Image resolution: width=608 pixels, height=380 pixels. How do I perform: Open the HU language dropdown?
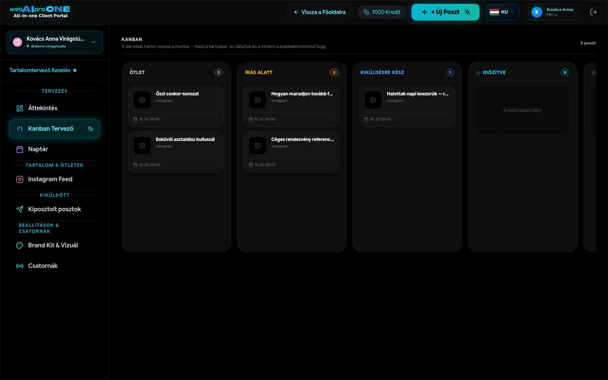502,12
